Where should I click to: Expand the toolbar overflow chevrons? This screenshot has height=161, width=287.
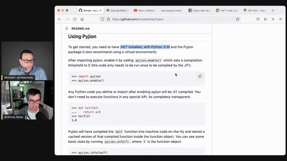pyautogui.click(x=273, y=19)
